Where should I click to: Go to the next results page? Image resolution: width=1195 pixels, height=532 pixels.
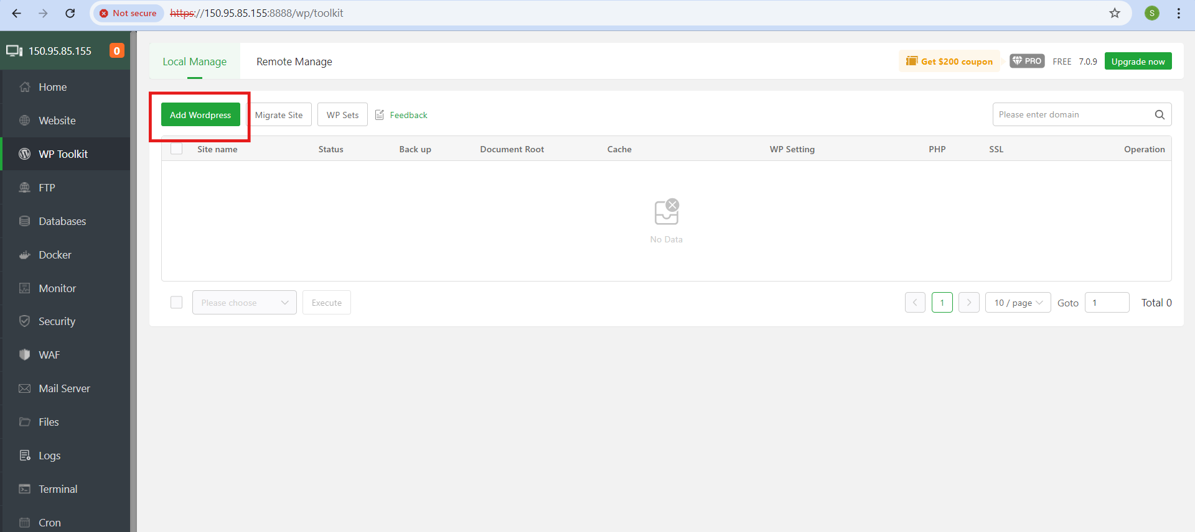click(969, 303)
